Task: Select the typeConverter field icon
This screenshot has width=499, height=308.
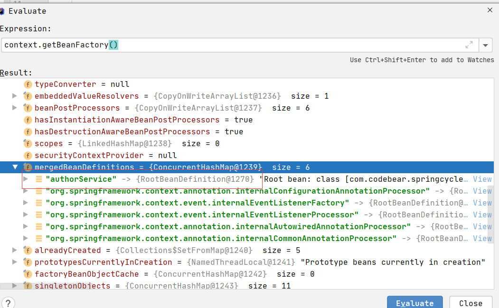Action: (x=28, y=84)
